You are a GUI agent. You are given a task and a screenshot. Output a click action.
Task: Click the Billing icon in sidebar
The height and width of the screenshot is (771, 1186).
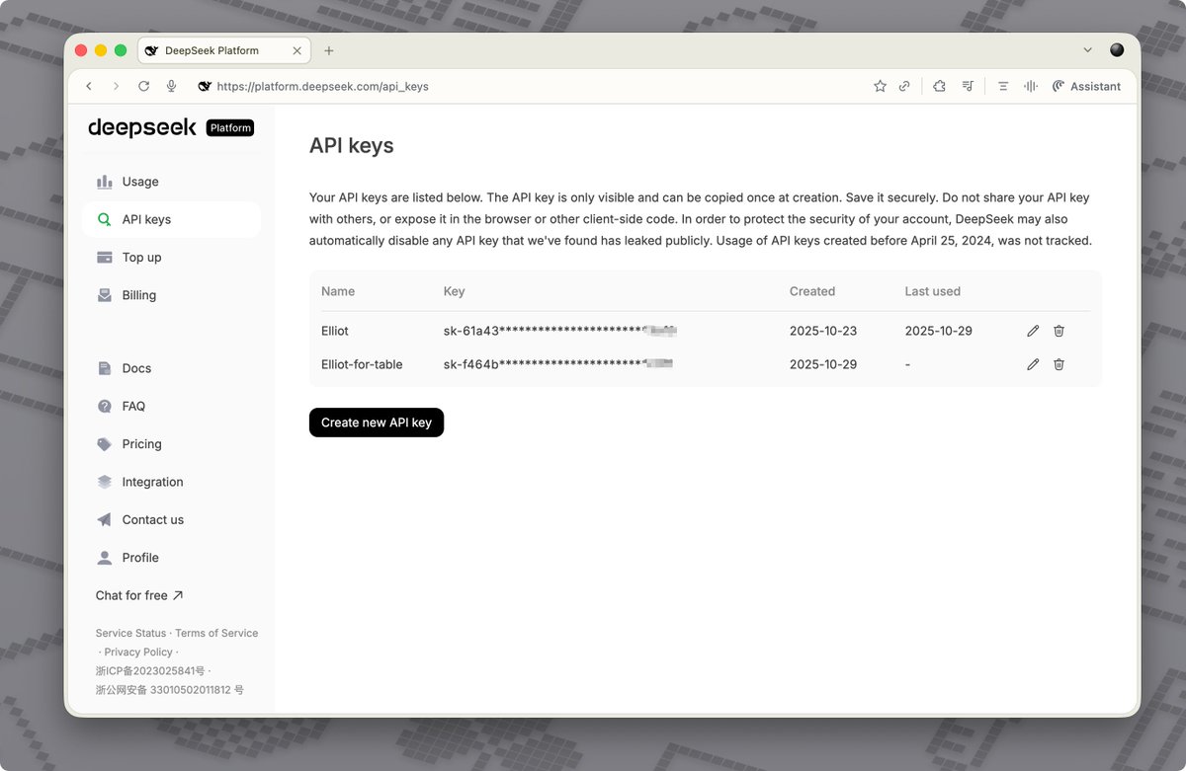pos(104,295)
